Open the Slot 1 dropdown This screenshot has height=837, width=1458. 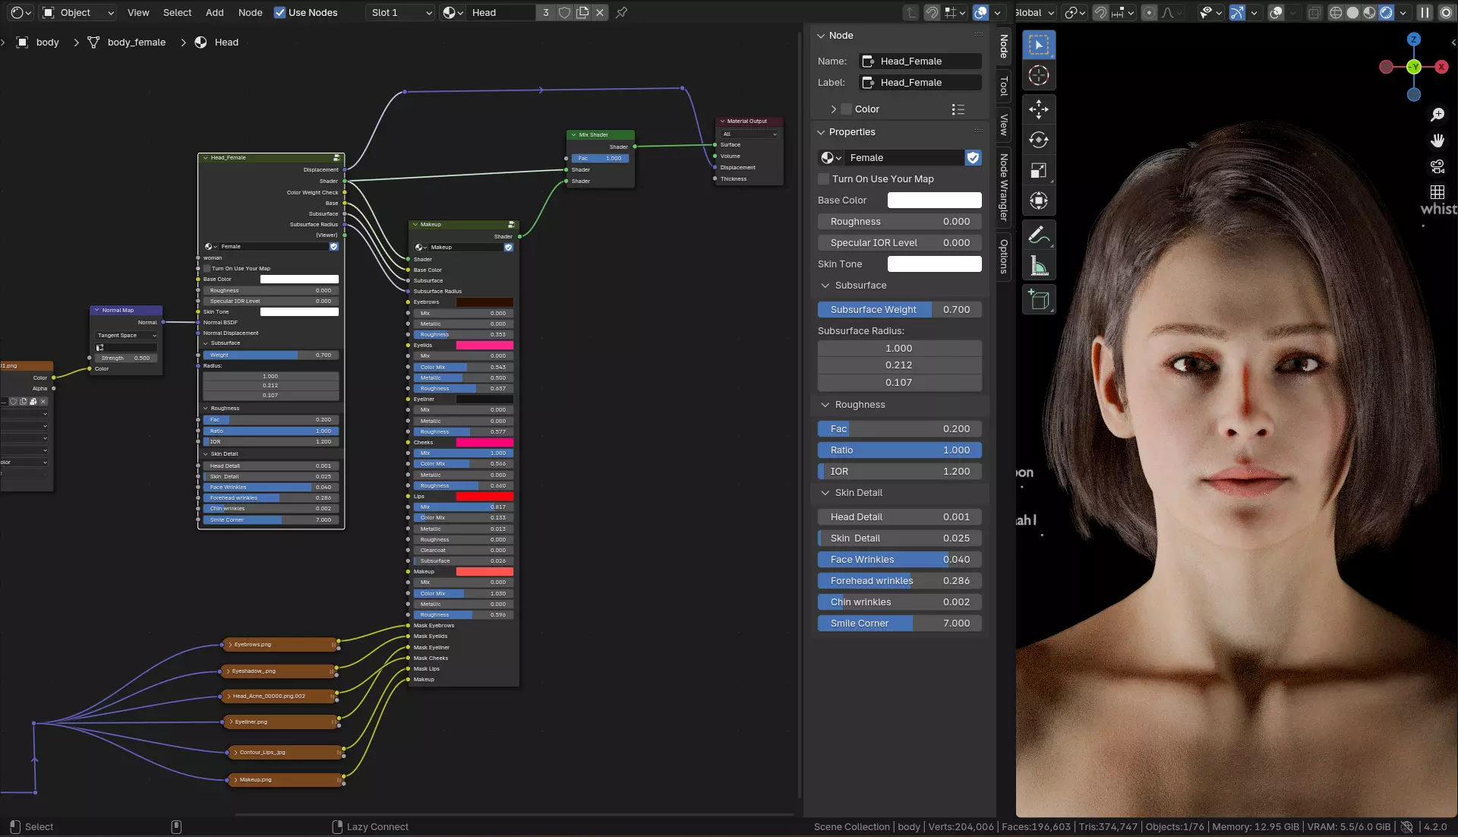click(x=402, y=12)
